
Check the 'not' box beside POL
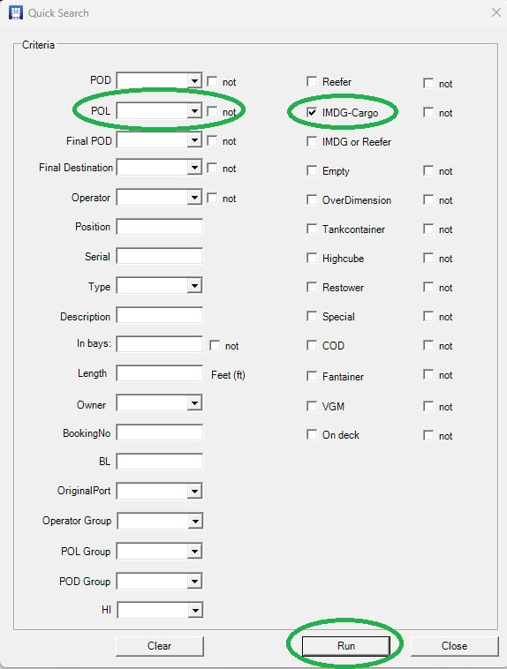pyautogui.click(x=212, y=112)
